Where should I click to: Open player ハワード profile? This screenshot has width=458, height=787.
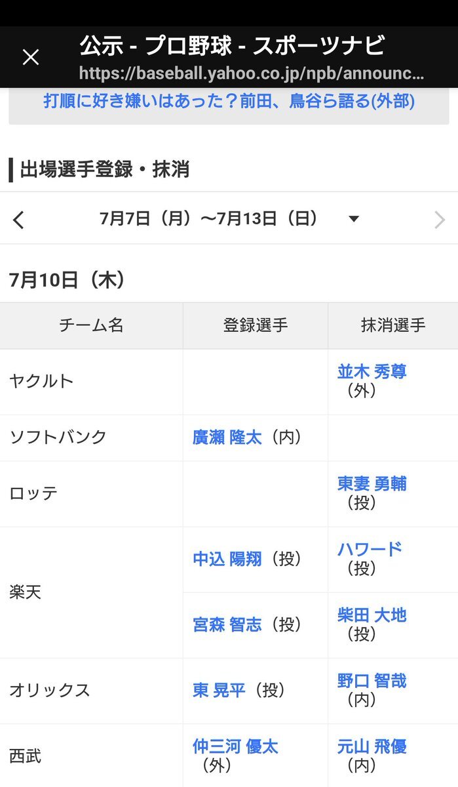point(370,549)
